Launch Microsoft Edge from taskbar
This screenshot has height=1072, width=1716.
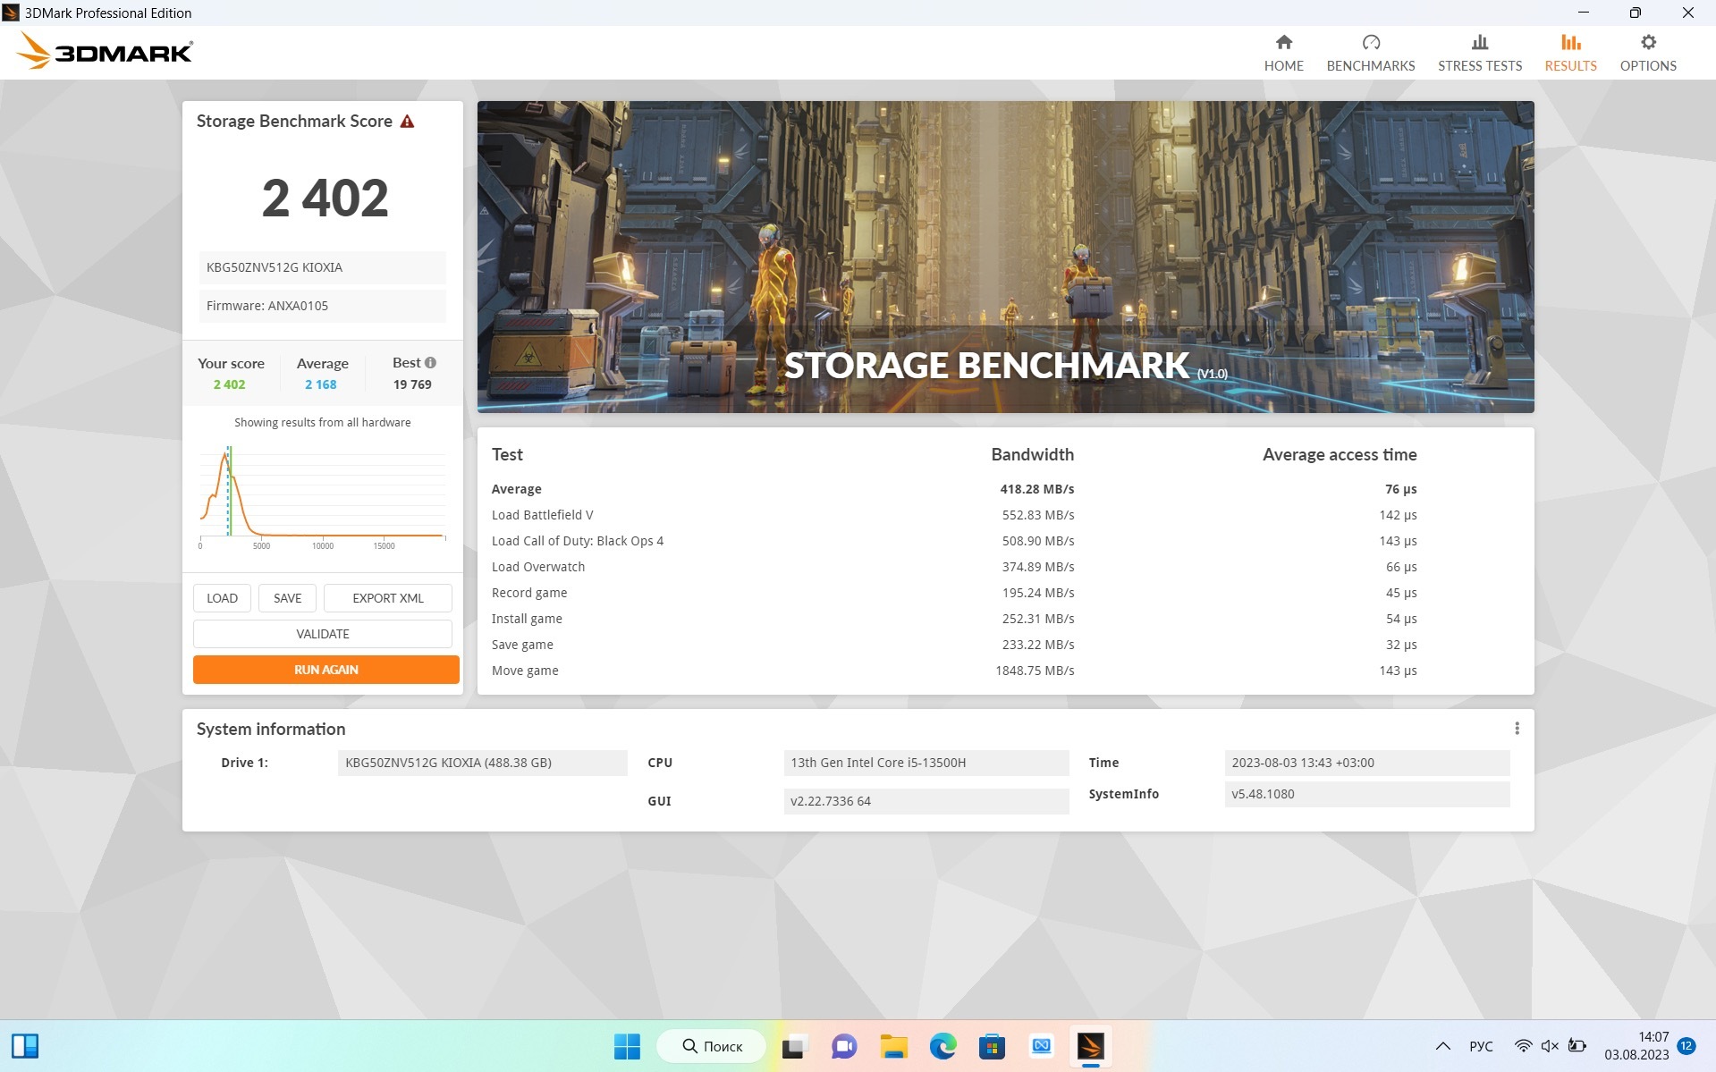coord(943,1046)
